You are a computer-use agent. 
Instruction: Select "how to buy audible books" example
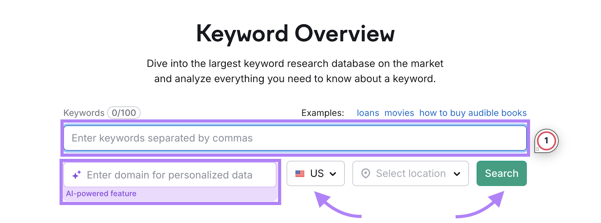tap(473, 113)
